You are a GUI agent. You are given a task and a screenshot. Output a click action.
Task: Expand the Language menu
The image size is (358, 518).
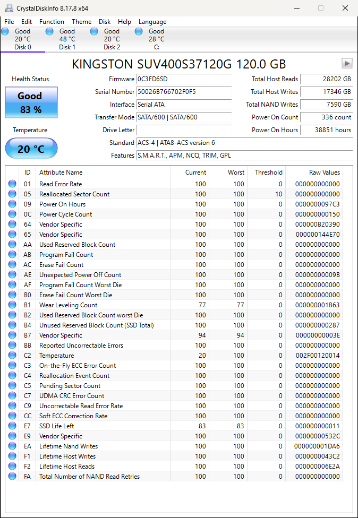tap(152, 22)
